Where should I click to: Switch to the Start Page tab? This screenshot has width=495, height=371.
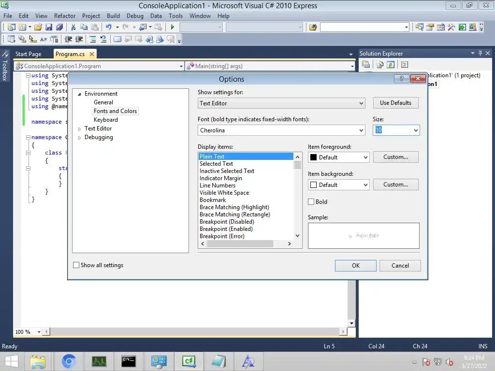tap(28, 54)
